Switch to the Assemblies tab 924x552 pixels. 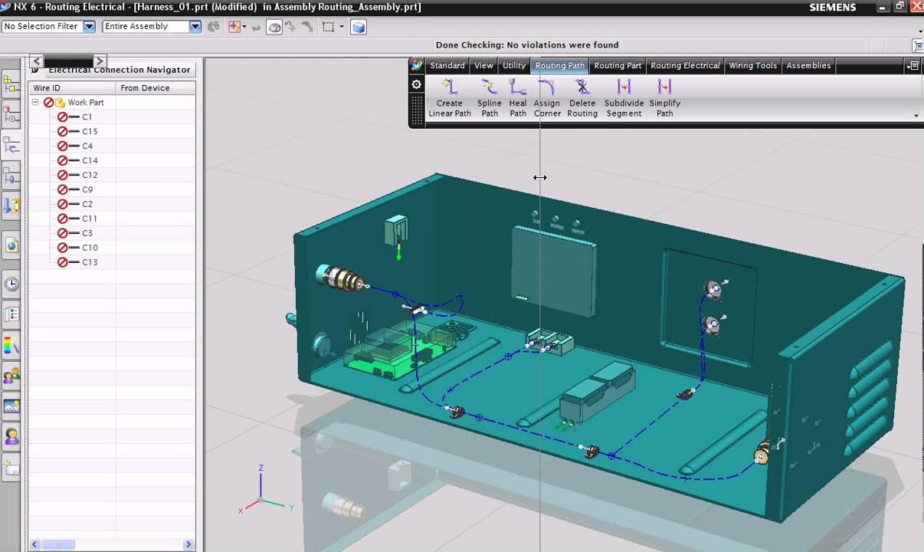(808, 65)
